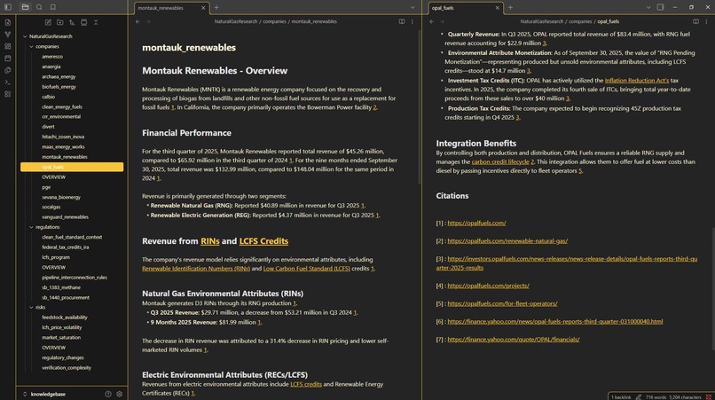Open the vault switcher knowledgebase
Viewport: 715px width, 400px height.
tap(48, 394)
